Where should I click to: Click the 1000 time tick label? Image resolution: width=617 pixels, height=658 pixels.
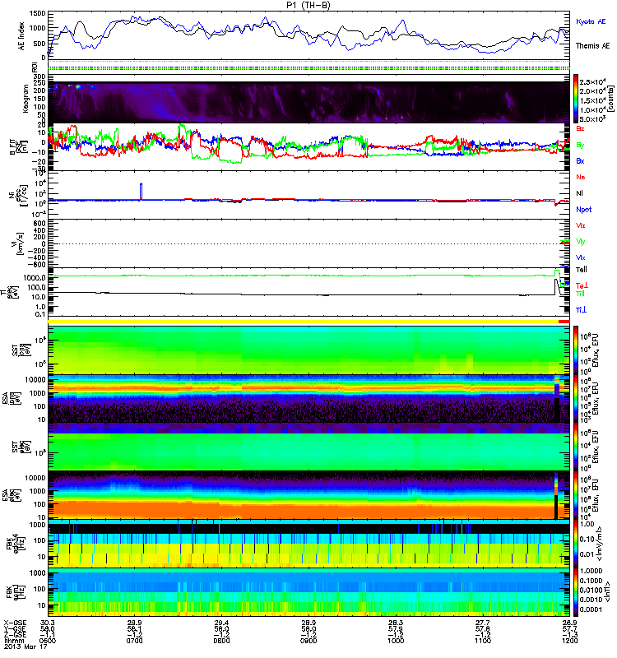click(x=396, y=641)
